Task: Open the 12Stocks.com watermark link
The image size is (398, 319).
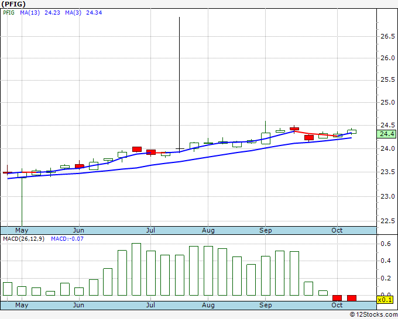Action: 373,314
